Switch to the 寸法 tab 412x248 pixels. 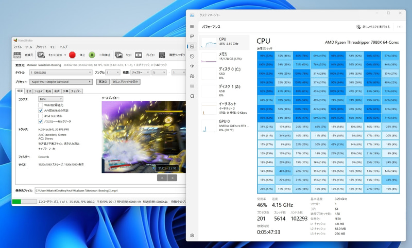point(29,91)
